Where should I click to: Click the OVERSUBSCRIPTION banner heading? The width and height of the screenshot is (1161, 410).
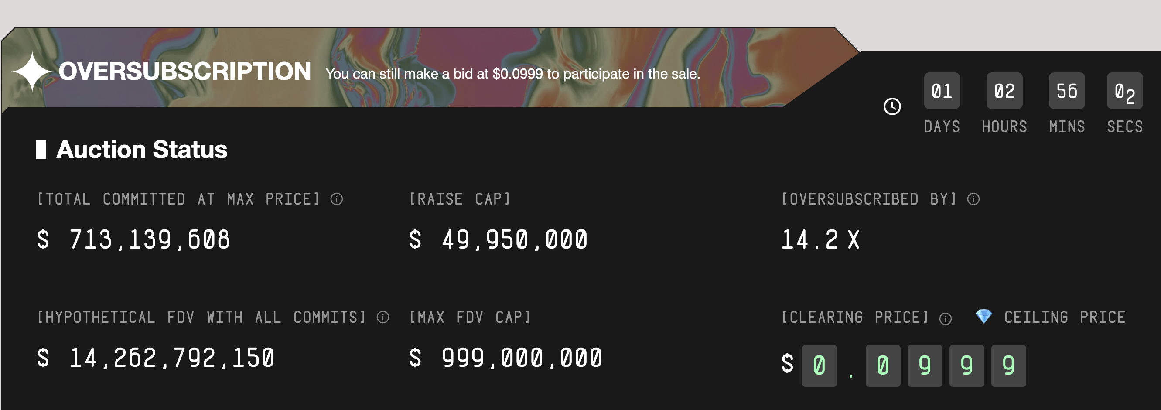pos(184,72)
